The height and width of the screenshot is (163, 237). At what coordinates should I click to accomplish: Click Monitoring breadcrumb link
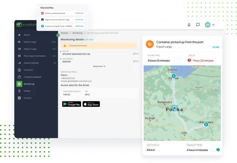(77, 33)
